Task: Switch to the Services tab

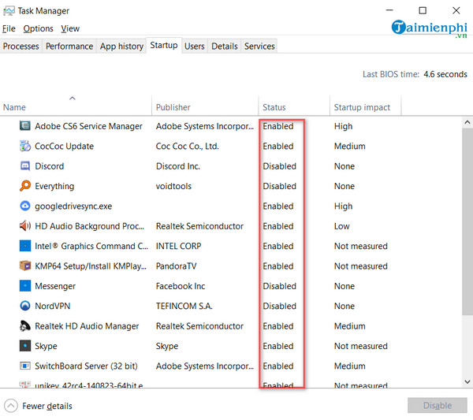Action: tap(259, 46)
